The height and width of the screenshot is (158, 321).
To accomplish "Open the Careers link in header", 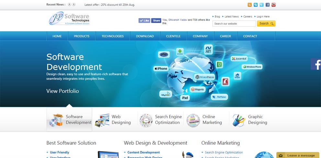I will [248, 17].
